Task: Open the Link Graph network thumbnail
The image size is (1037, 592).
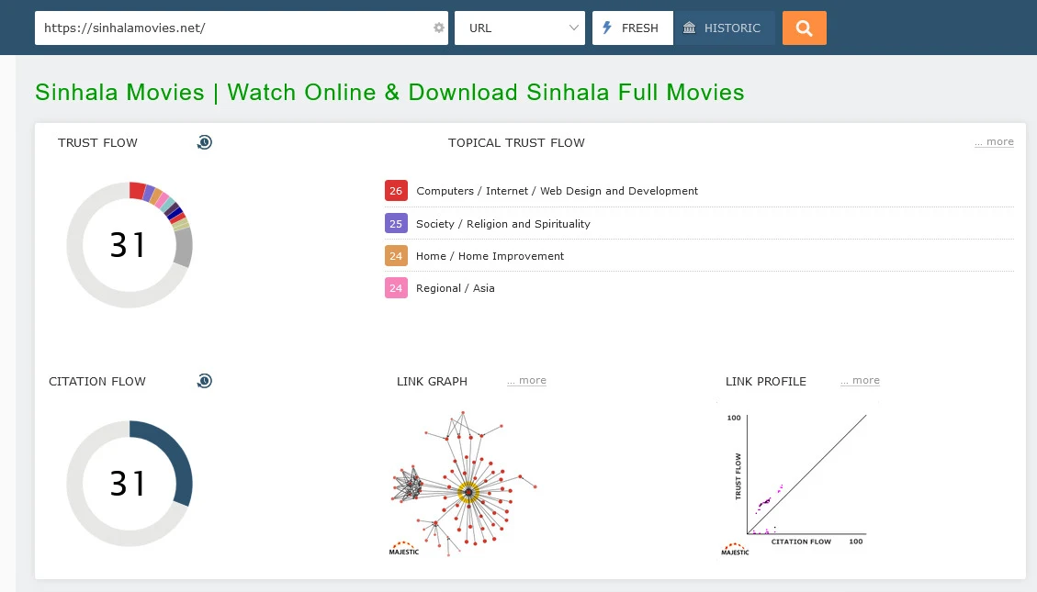Action: tap(464, 482)
